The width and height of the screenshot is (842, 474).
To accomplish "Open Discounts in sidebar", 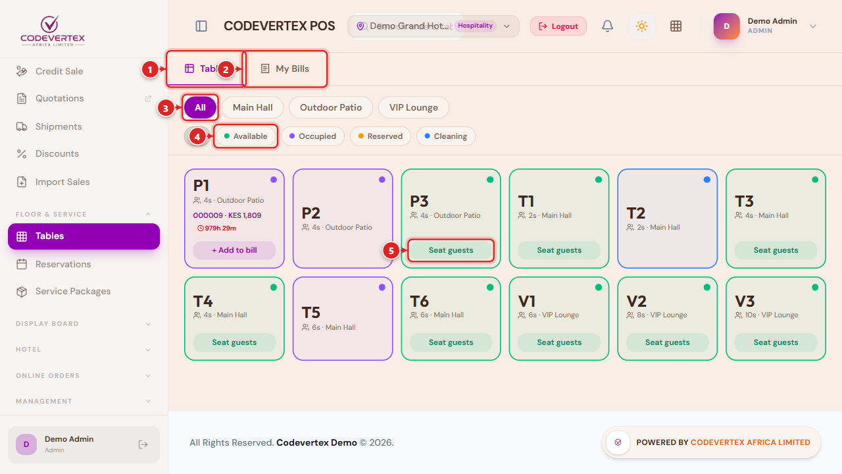I will (x=84, y=153).
